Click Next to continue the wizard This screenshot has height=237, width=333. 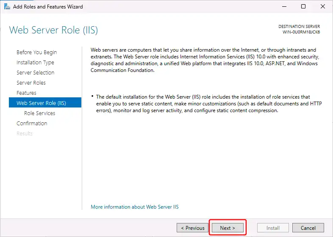[228, 228]
